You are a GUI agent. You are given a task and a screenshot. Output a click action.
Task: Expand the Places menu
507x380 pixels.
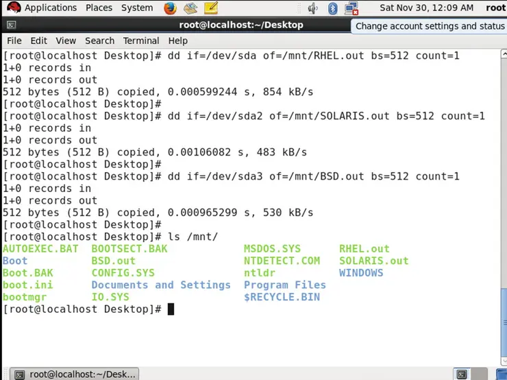[99, 8]
